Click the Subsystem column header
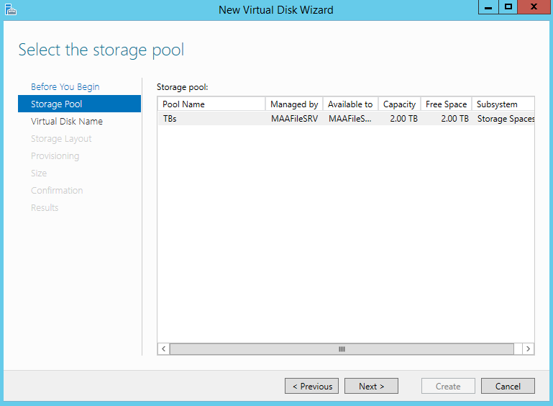553x406 pixels. tap(503, 104)
